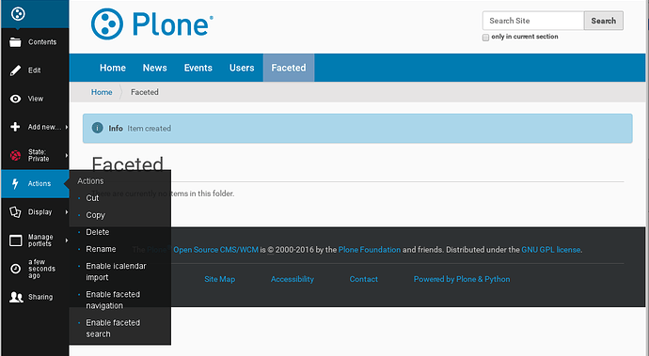This screenshot has width=649, height=356.
Task: Open the Users navigation tab
Action: click(242, 68)
